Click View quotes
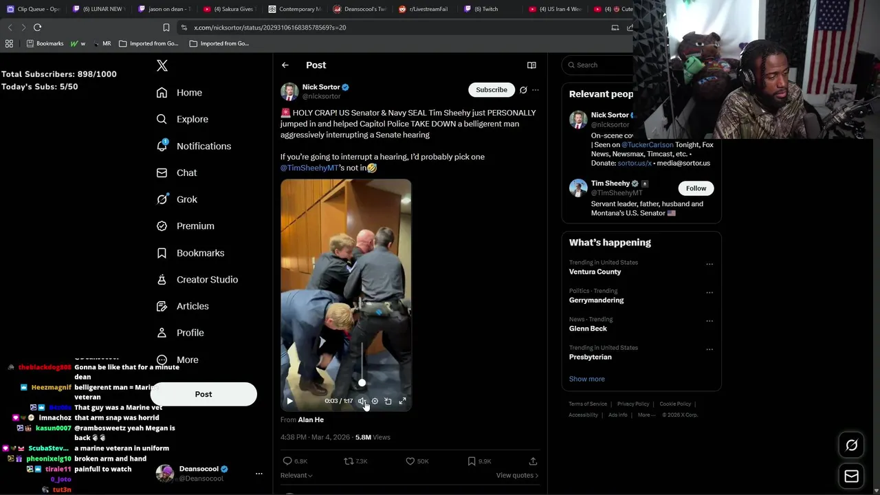Viewport: 880px width, 495px height. (x=517, y=475)
